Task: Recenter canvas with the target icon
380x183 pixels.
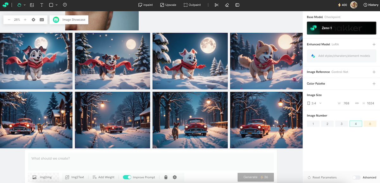Action: (x=34, y=20)
